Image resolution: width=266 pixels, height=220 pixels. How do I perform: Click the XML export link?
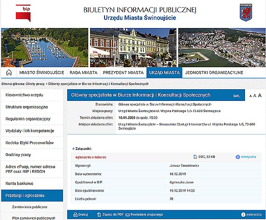(236, 96)
